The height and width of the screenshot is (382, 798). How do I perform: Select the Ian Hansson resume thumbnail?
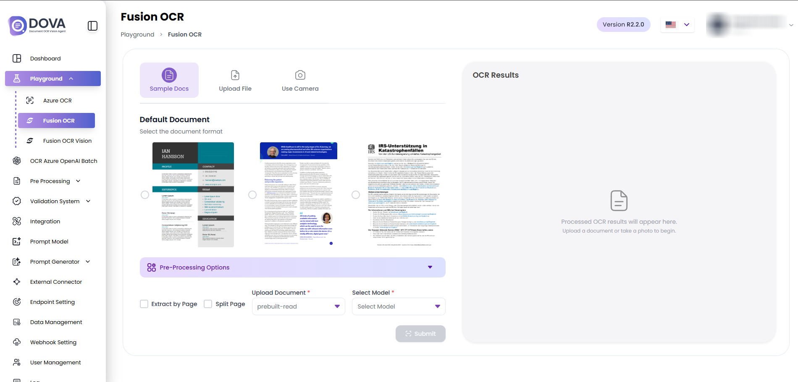(x=193, y=195)
